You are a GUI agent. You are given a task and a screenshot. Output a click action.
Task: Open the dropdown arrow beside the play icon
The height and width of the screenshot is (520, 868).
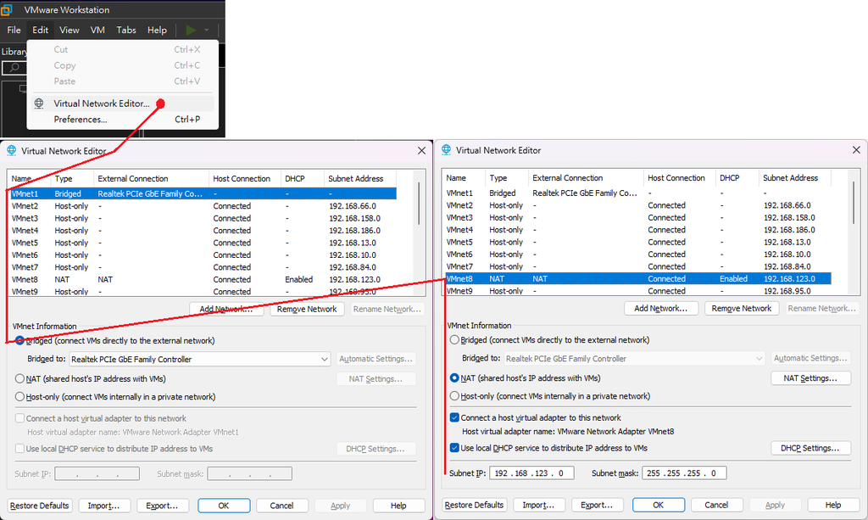[x=207, y=30]
